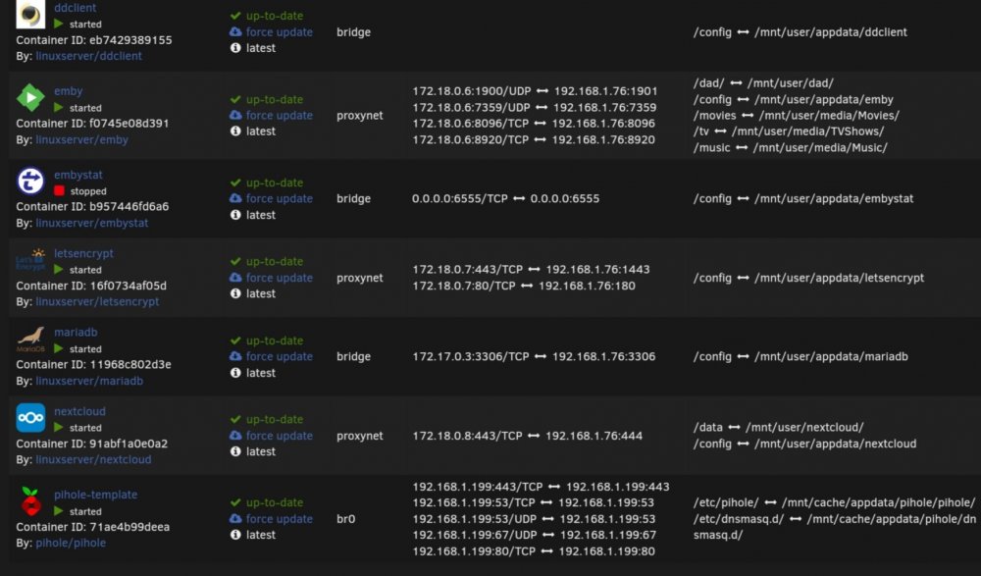The width and height of the screenshot is (981, 576).
Task: Open the linuxserver/letsencrypt repository link
Action: (97, 301)
